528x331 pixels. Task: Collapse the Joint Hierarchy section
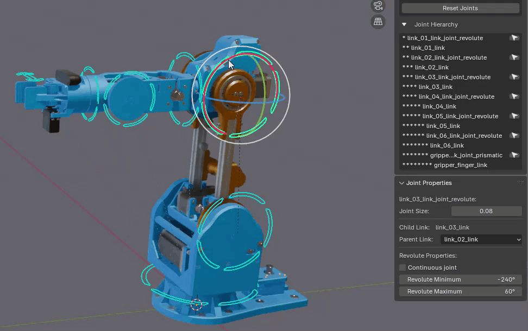tap(404, 24)
